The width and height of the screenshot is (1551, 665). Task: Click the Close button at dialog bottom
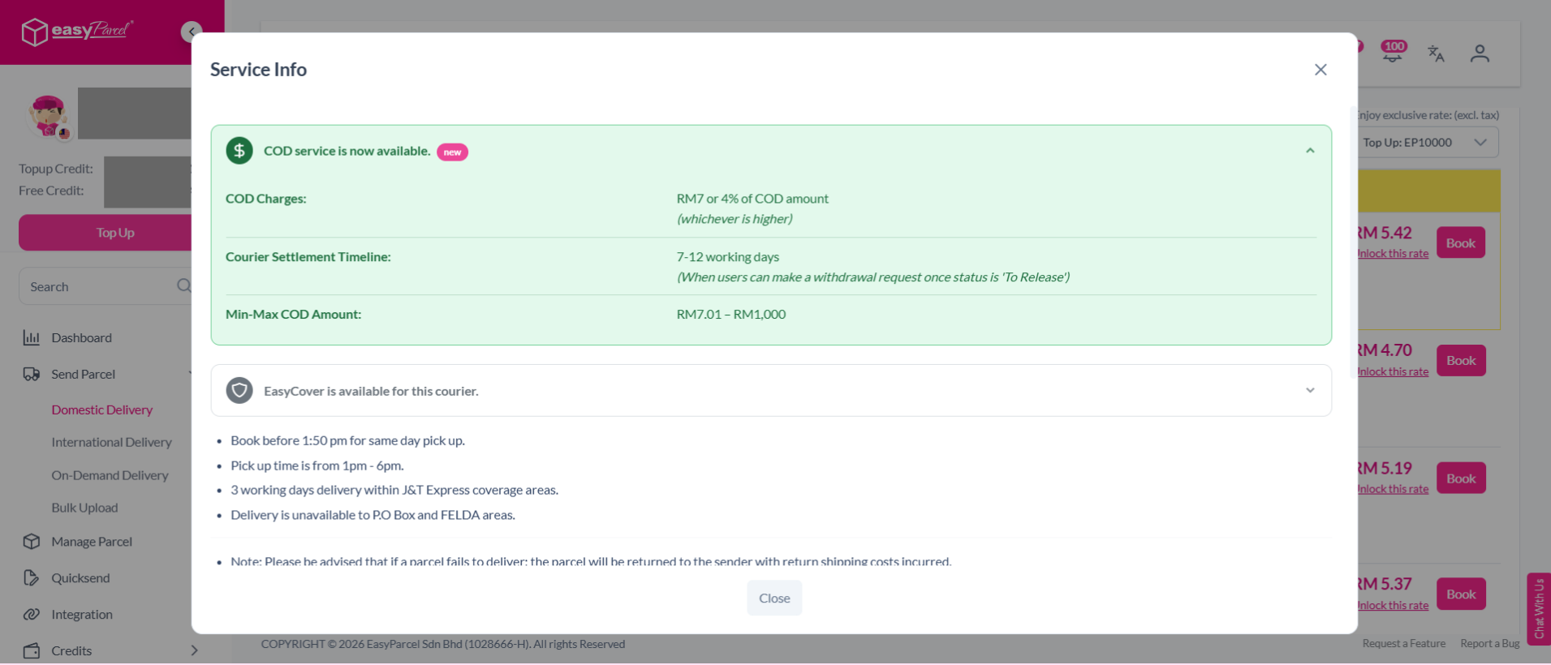coord(774,598)
